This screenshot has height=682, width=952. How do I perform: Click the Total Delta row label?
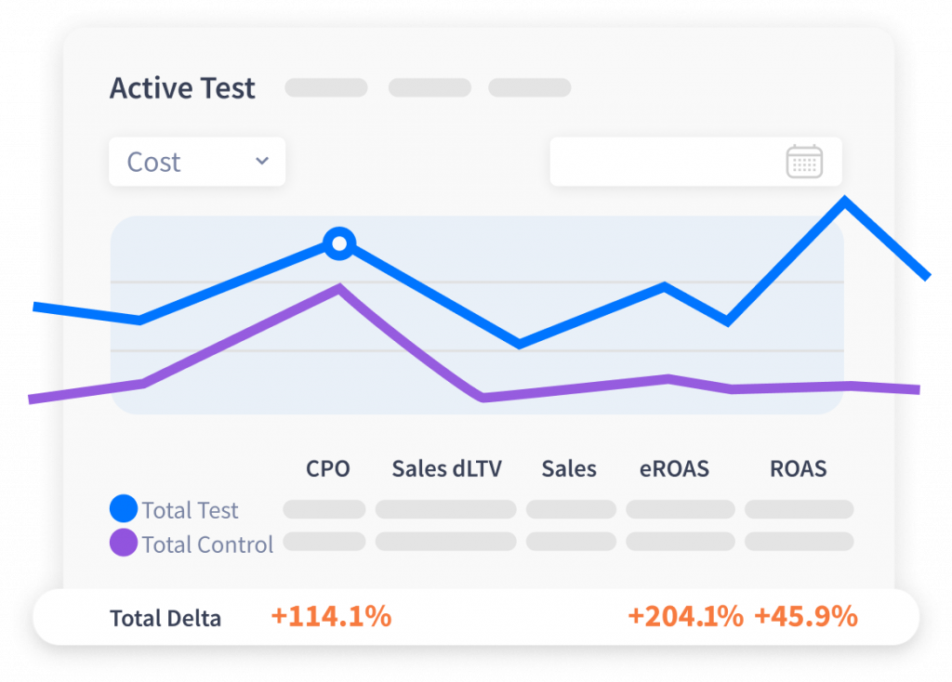(165, 618)
